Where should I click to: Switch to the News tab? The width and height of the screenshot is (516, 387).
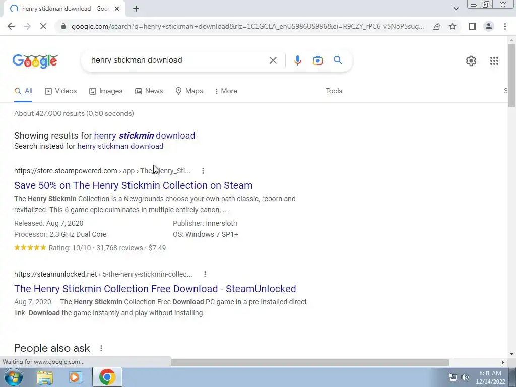[149, 91]
